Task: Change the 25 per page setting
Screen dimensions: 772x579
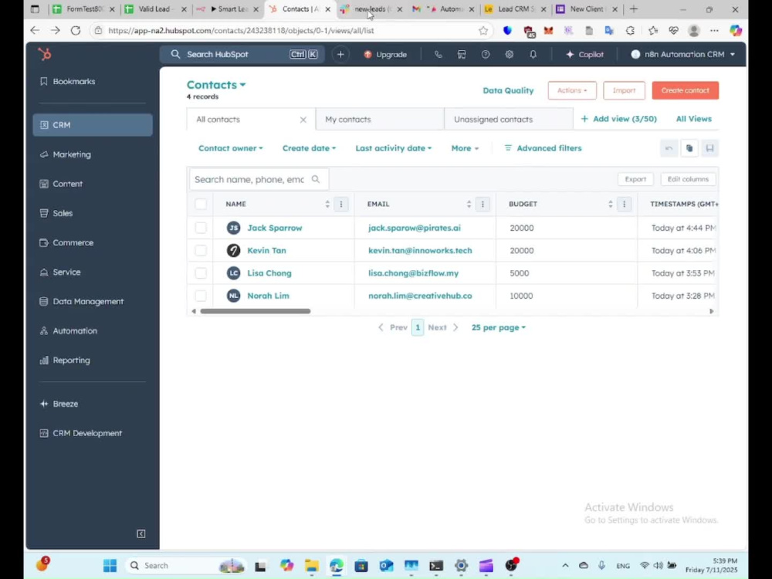Action: point(498,327)
